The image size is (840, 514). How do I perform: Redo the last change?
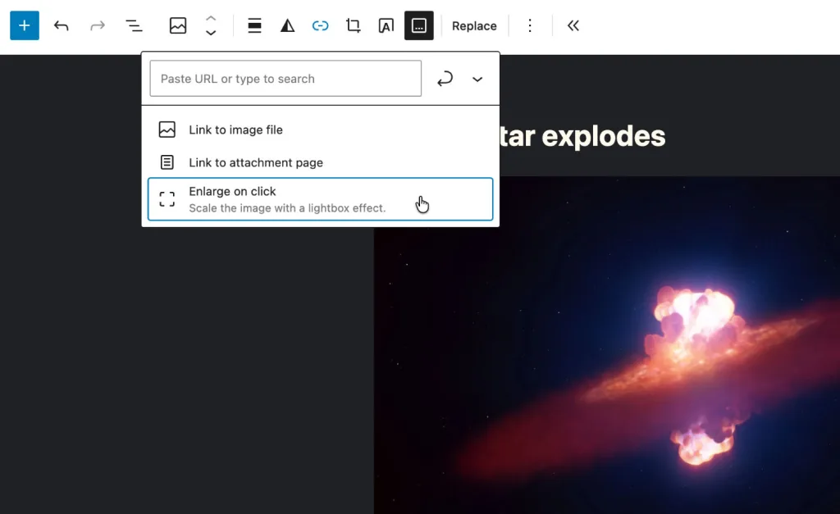coord(98,25)
